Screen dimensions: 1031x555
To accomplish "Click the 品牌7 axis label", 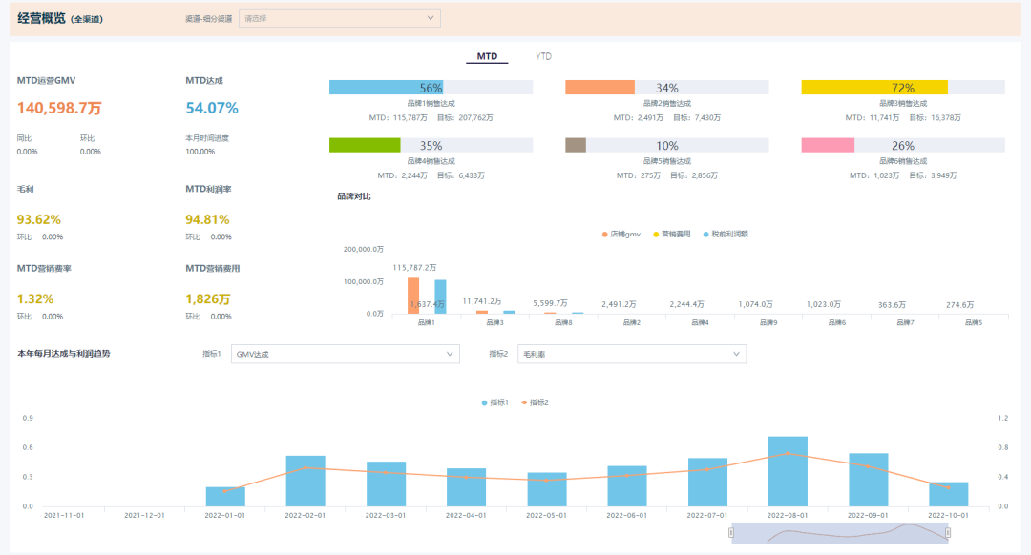I will [x=905, y=322].
